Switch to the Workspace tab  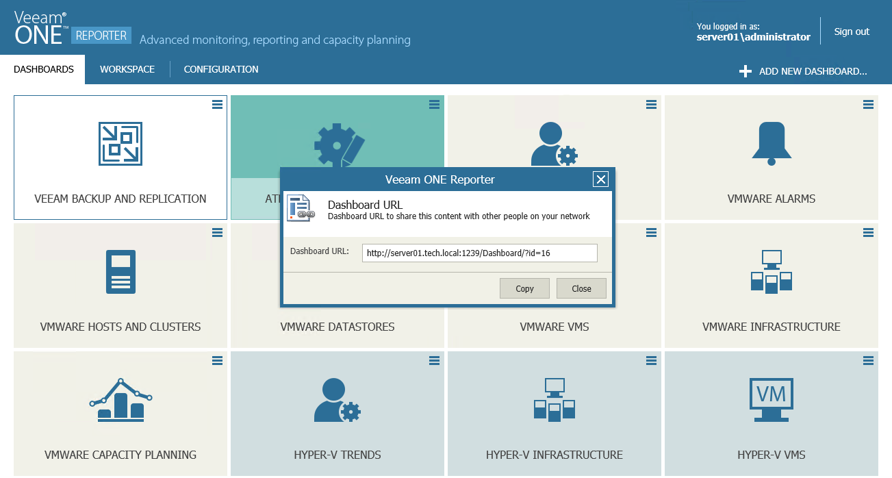tap(127, 69)
